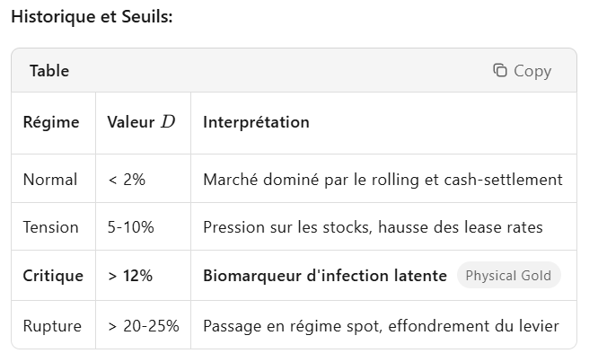This screenshot has width=598, height=362.
Task: Select the Interprétation column header
Action: pyautogui.click(x=256, y=122)
